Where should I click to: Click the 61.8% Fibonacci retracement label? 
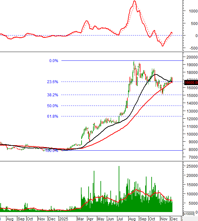click(x=52, y=116)
